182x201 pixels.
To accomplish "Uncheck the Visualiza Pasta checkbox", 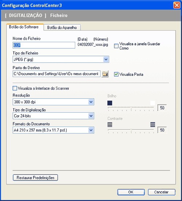I will click(116, 74).
